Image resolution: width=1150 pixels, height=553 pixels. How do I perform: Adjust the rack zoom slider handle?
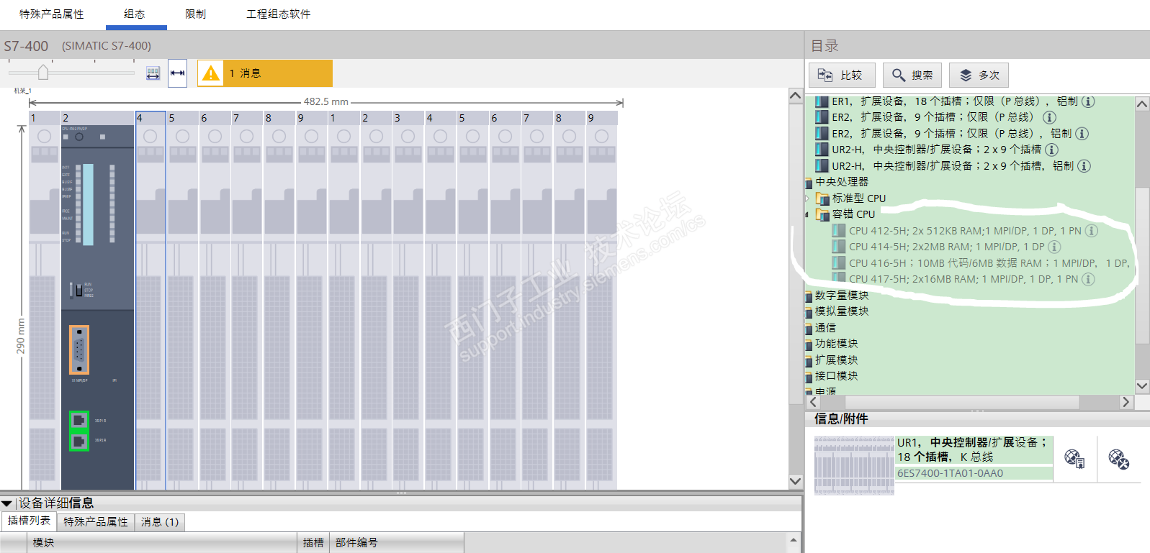coord(43,72)
